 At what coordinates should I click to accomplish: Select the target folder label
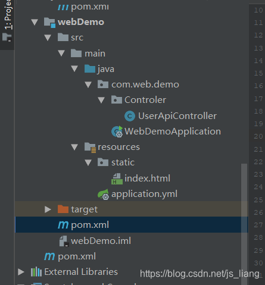coord(85,209)
